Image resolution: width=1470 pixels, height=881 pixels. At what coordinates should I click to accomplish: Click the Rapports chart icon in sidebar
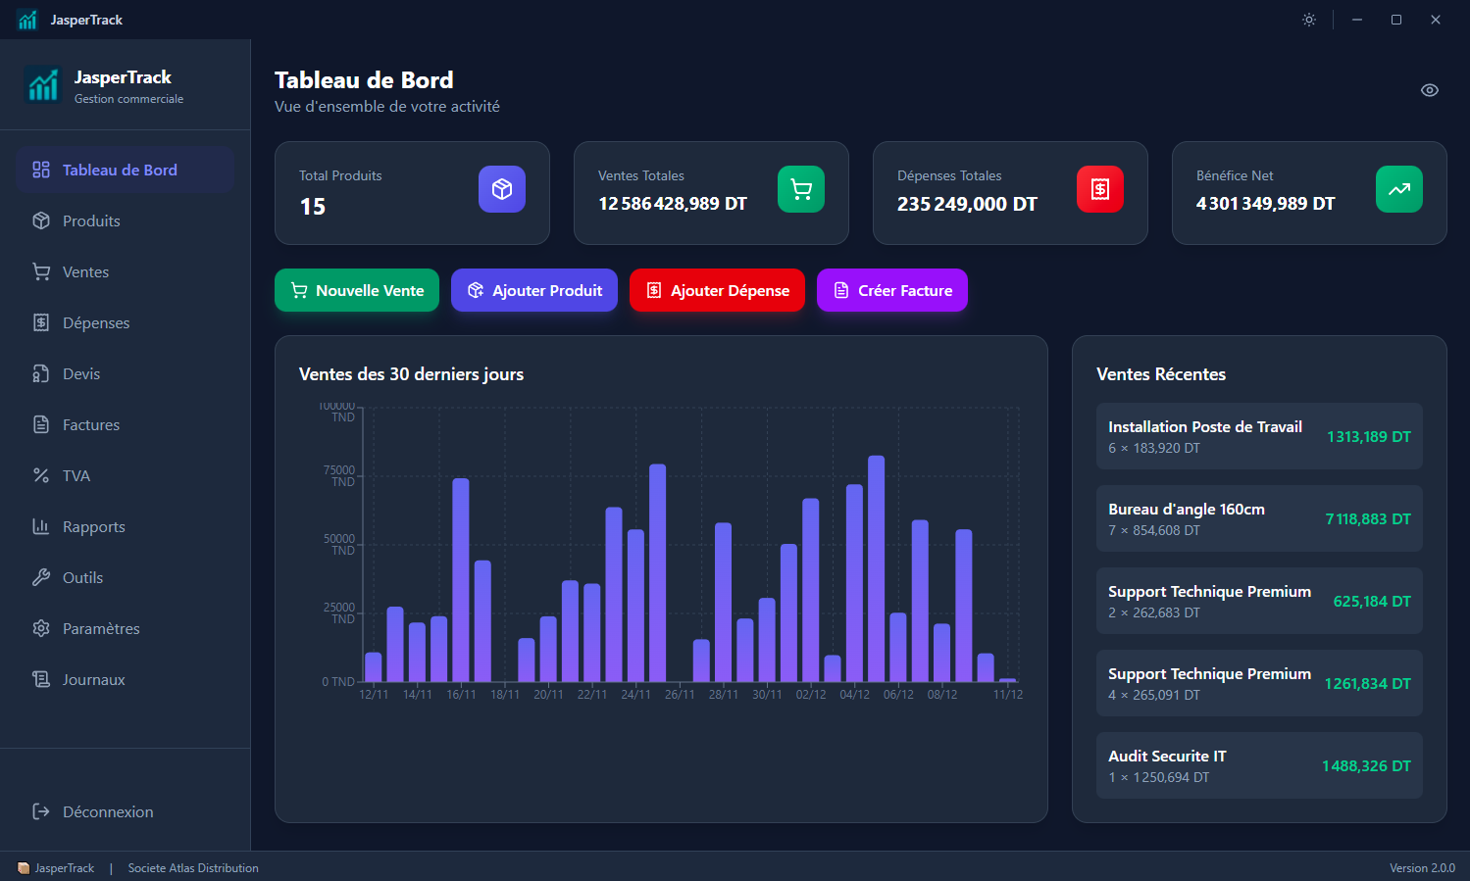[41, 526]
